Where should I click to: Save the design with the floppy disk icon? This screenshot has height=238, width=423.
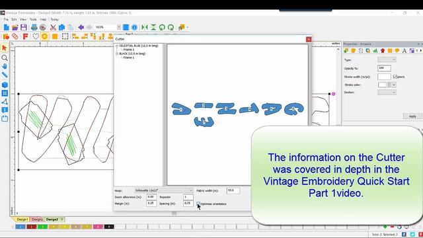[24, 27]
